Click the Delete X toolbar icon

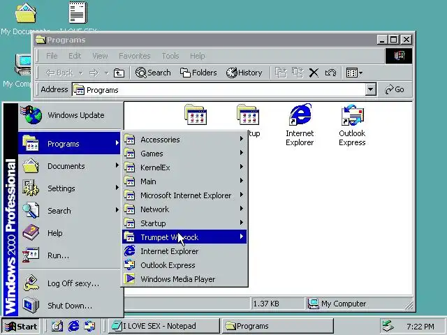(314, 73)
